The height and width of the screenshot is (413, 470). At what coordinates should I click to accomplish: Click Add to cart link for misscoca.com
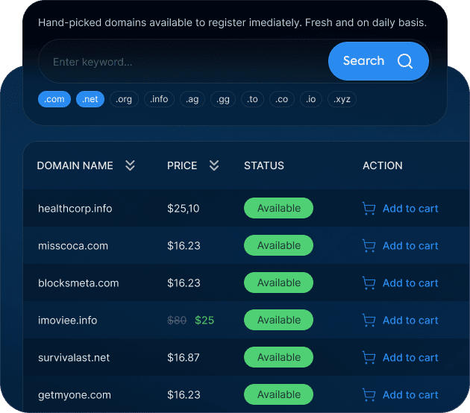coord(410,246)
